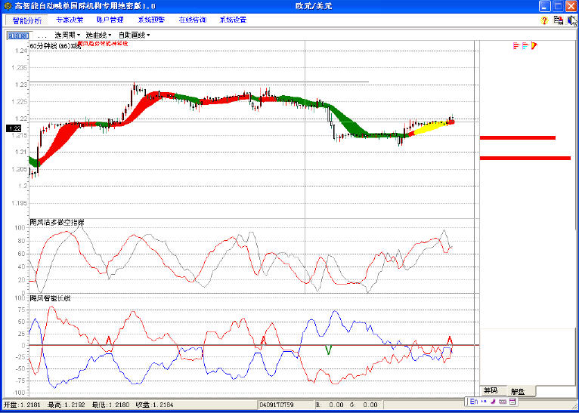Switch to the 荐码 tab at bottom right
This screenshot has height=413, width=579.
(x=491, y=390)
